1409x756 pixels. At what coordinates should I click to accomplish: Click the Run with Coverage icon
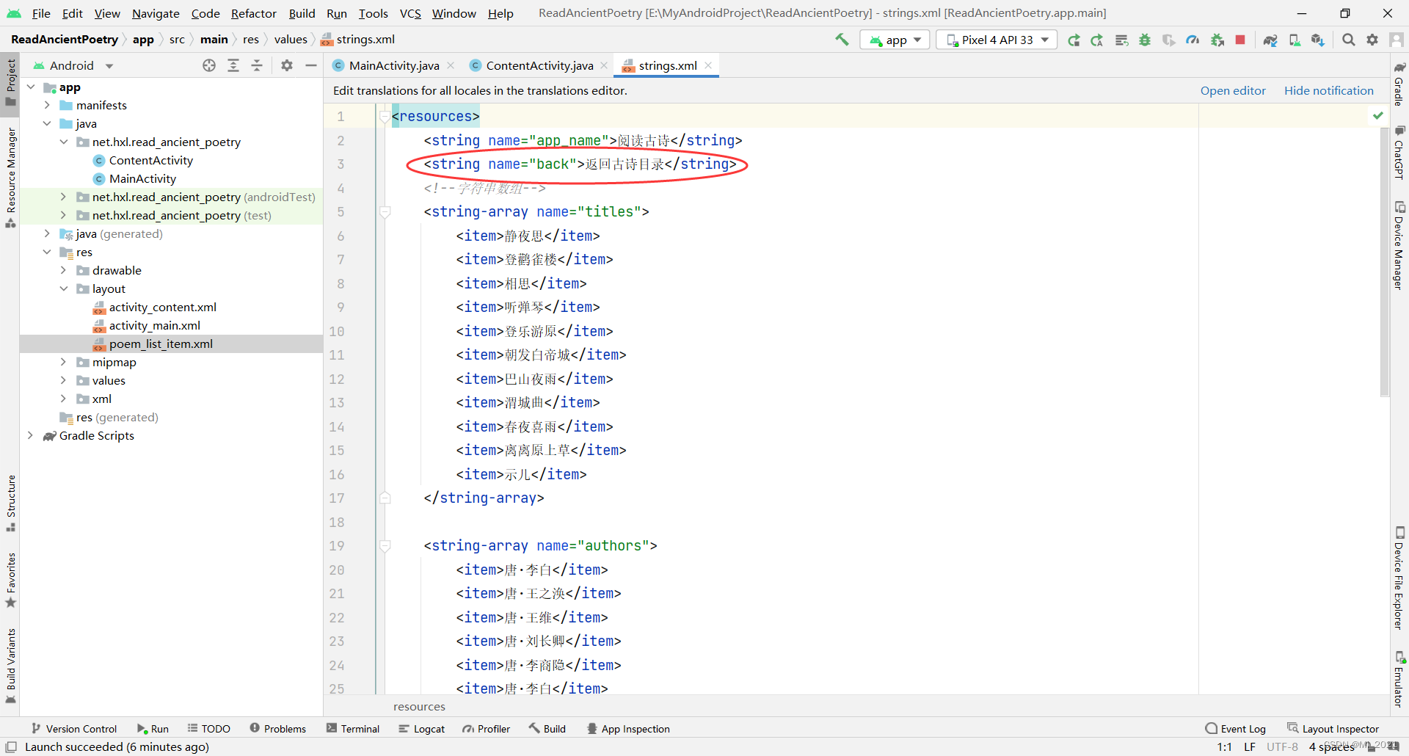pyautogui.click(x=1169, y=40)
